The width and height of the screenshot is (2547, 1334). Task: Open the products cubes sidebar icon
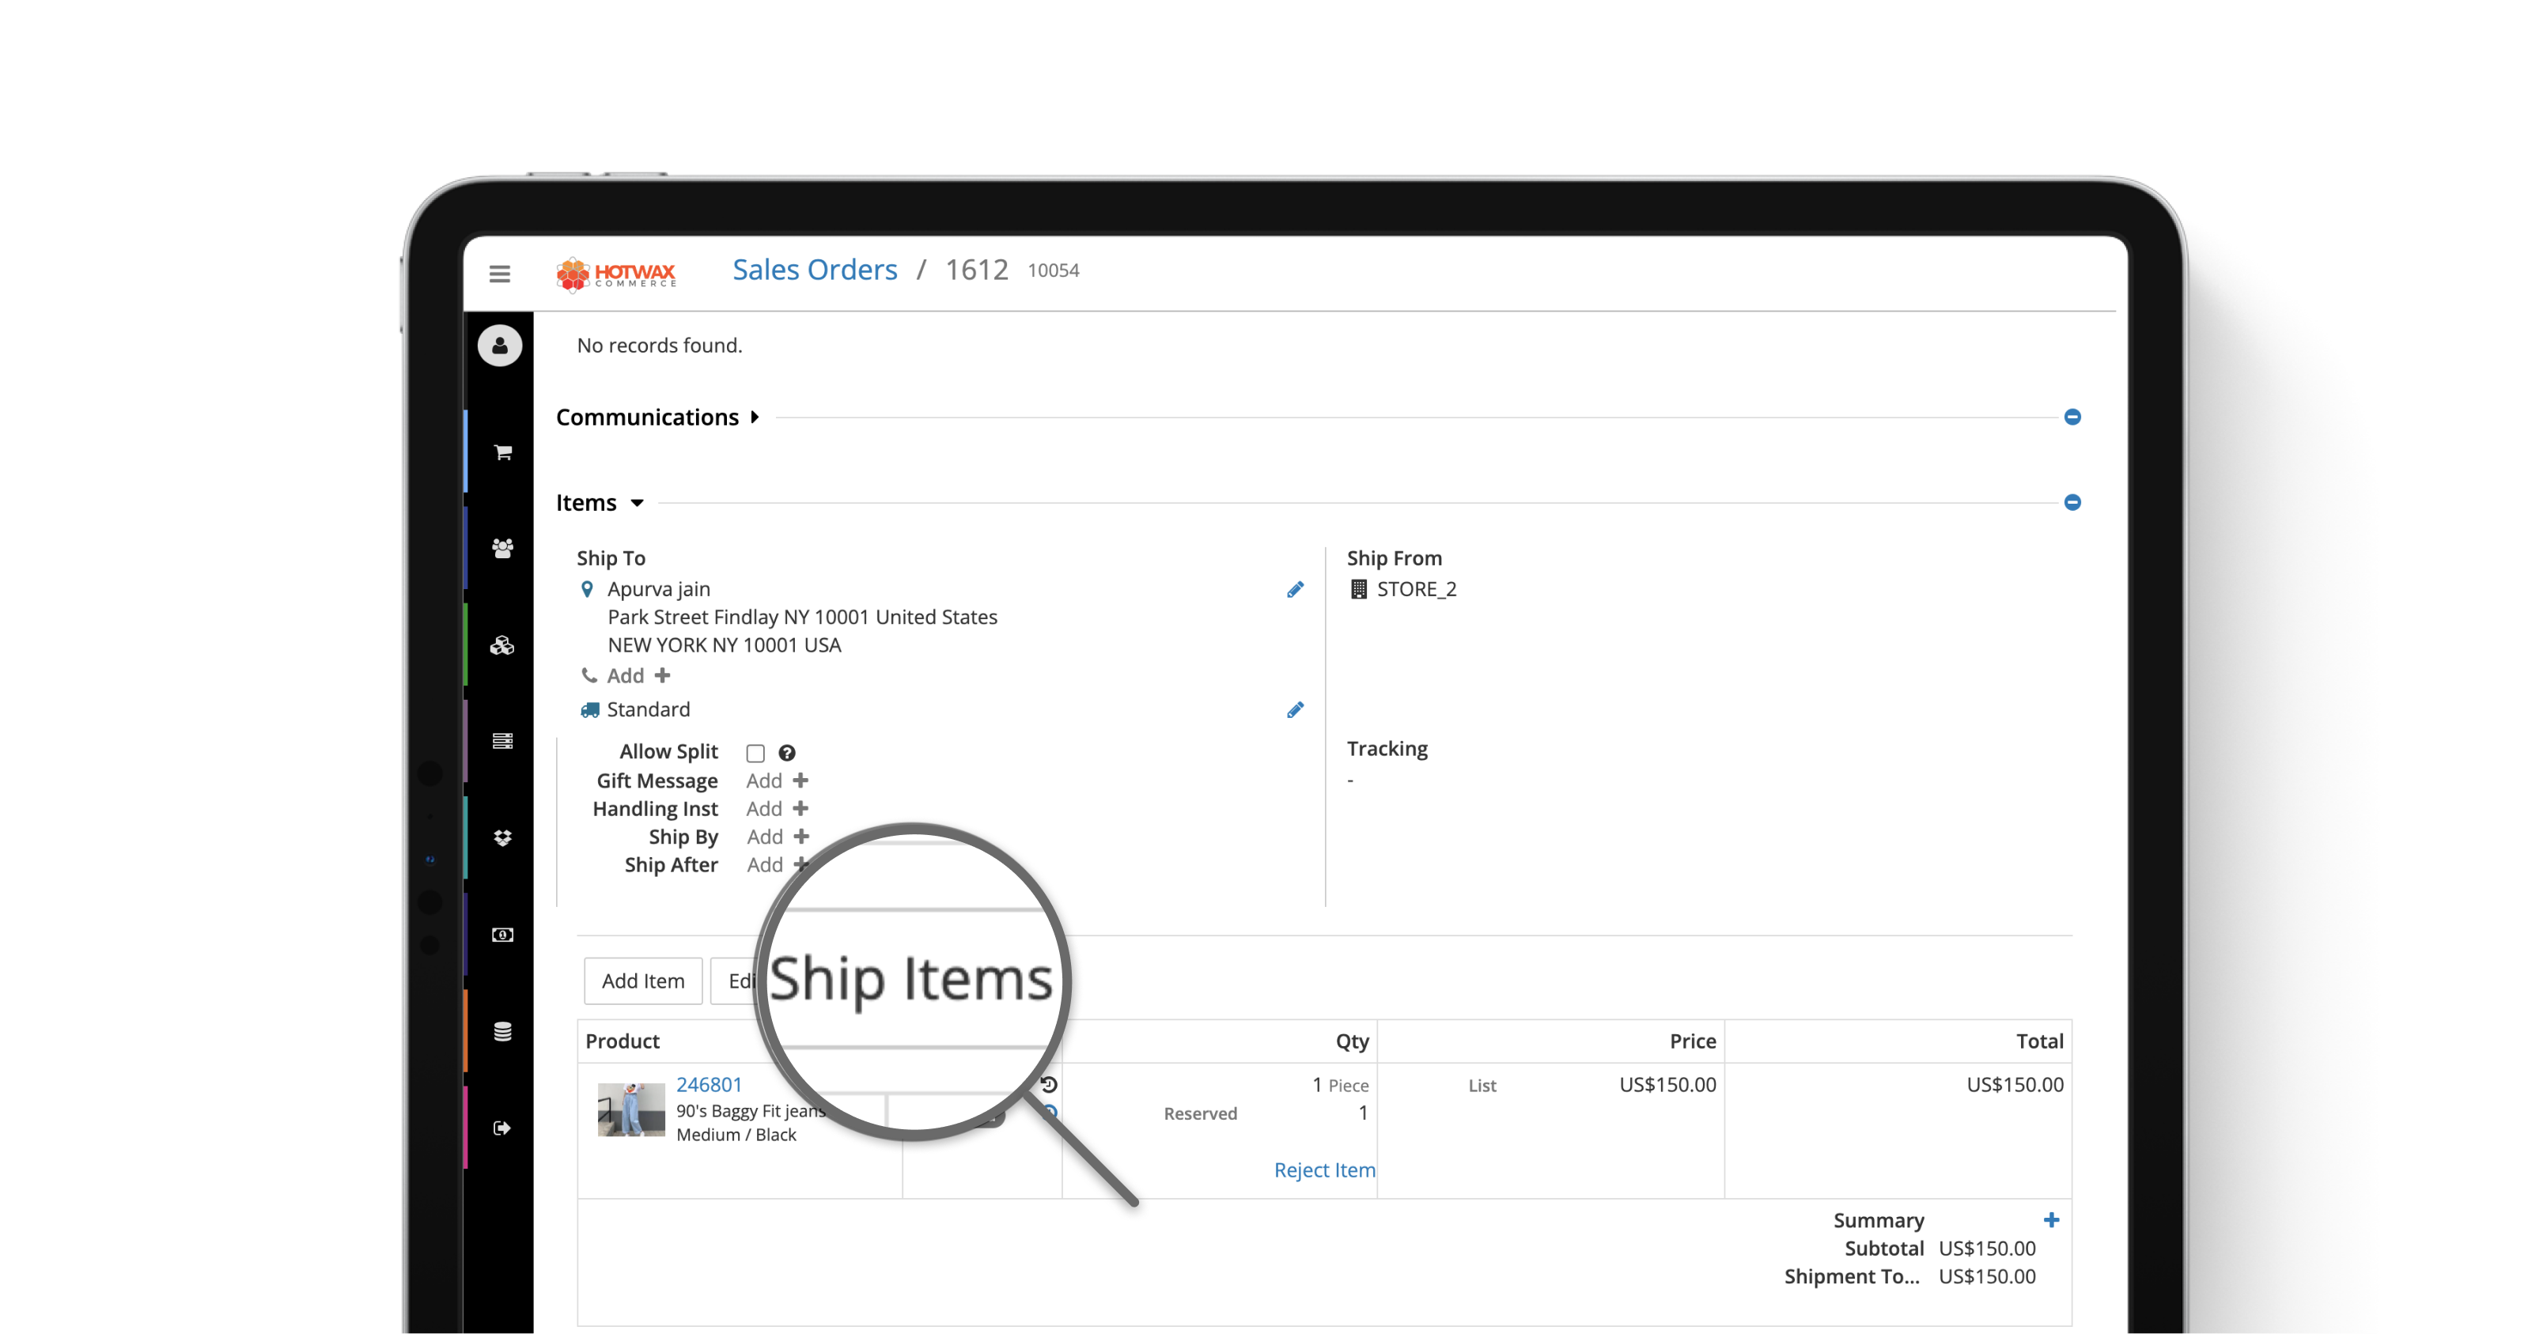click(502, 645)
